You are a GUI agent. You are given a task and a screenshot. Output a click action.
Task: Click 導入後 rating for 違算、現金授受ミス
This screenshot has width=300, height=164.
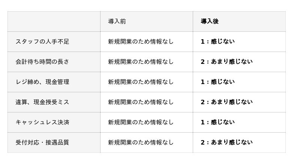click(226, 102)
